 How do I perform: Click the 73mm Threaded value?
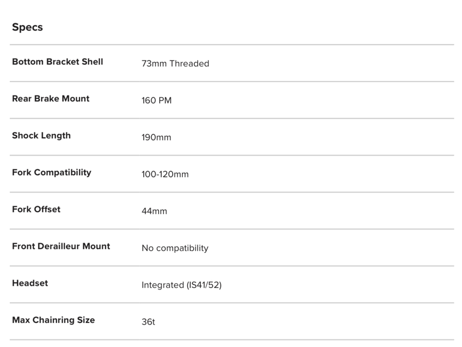point(175,64)
